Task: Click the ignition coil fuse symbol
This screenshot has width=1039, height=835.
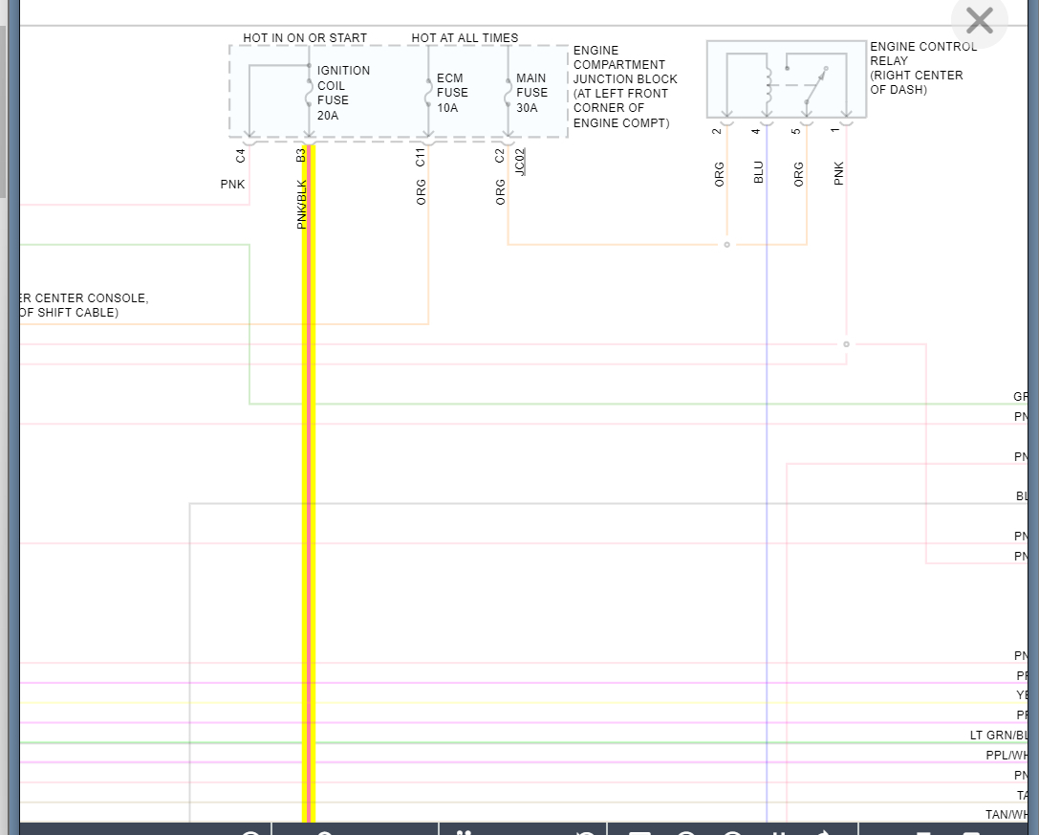Action: point(309,93)
